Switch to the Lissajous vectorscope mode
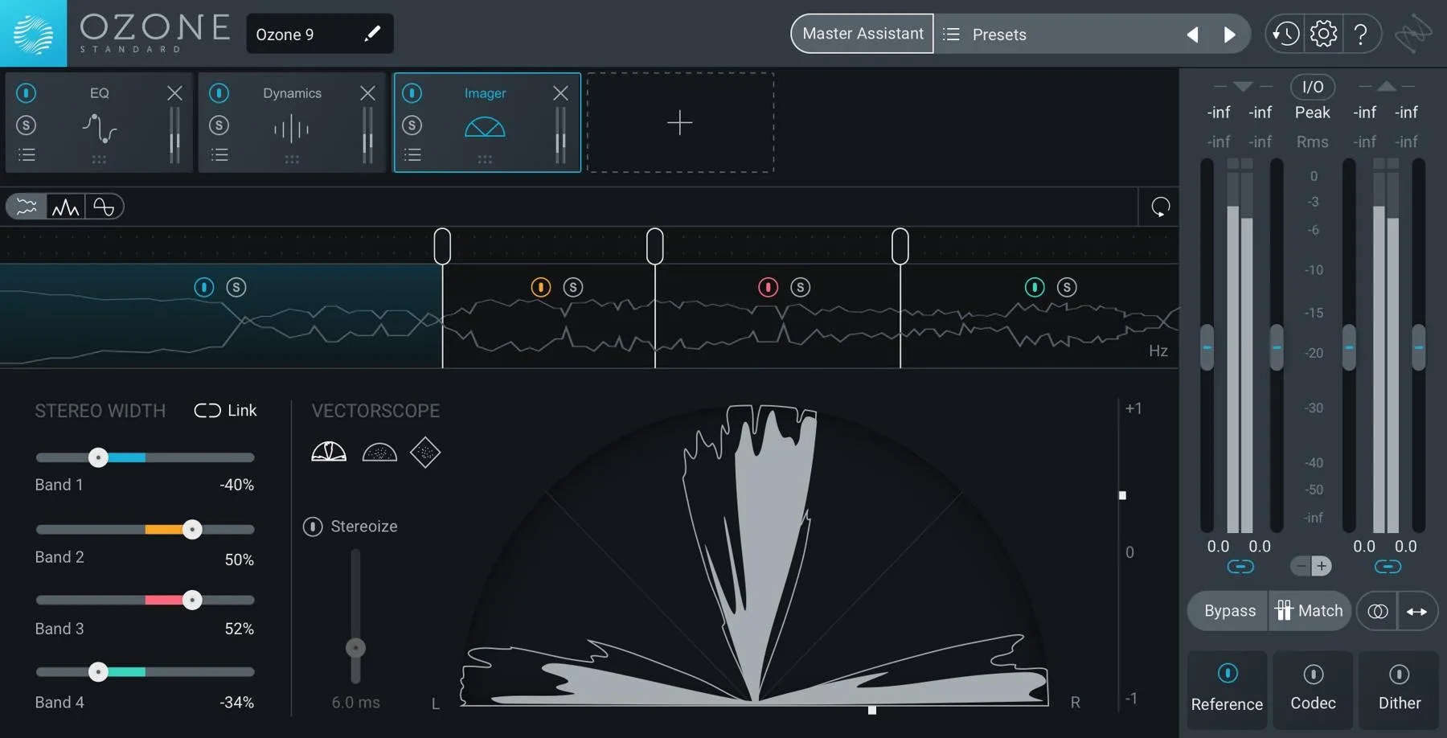 click(x=425, y=452)
